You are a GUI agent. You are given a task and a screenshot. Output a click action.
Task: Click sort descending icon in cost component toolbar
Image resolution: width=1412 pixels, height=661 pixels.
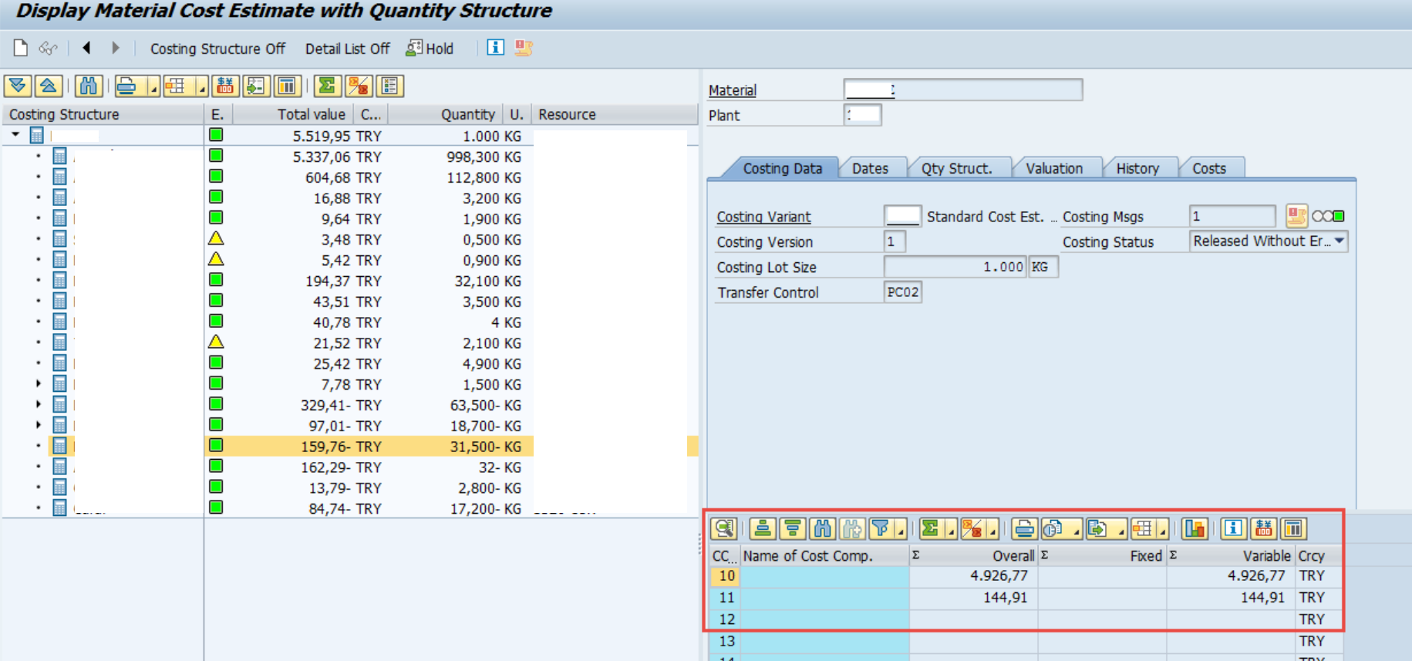pyautogui.click(x=792, y=528)
